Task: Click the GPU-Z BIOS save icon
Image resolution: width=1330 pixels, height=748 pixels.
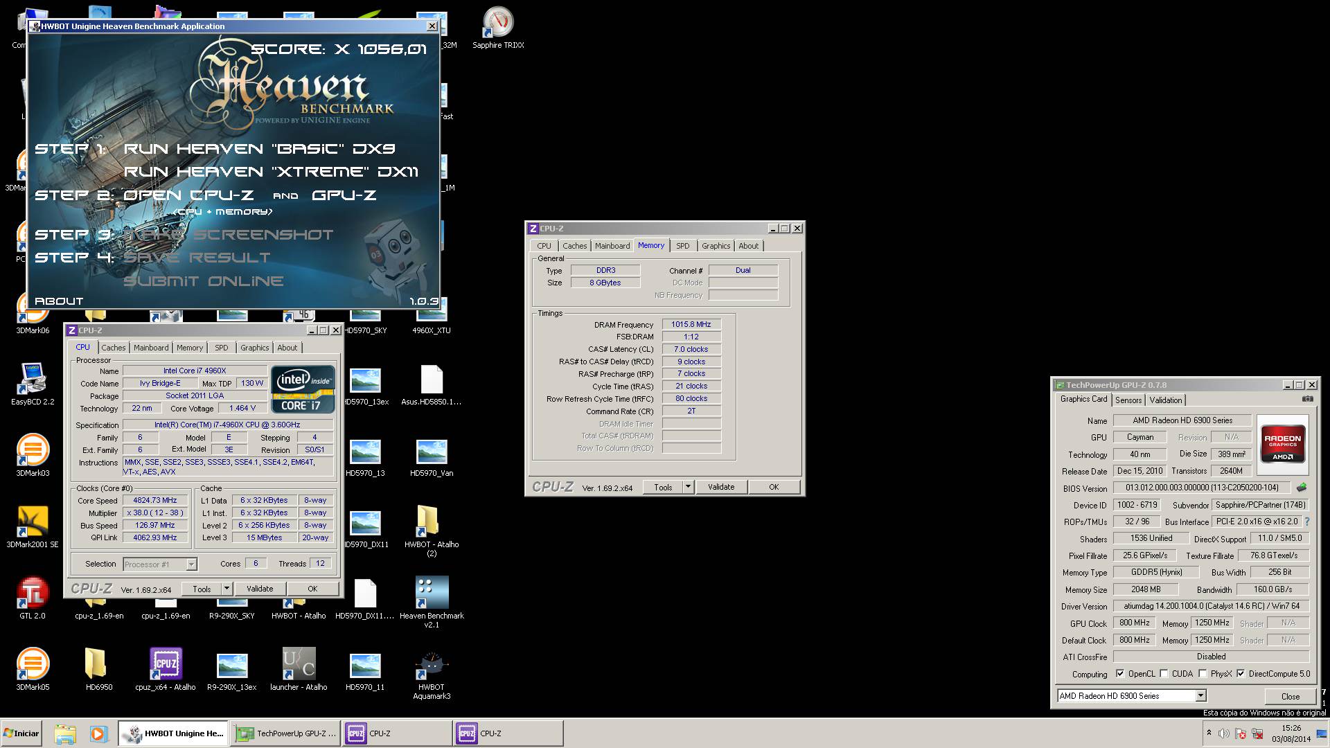Action: pos(1302,488)
